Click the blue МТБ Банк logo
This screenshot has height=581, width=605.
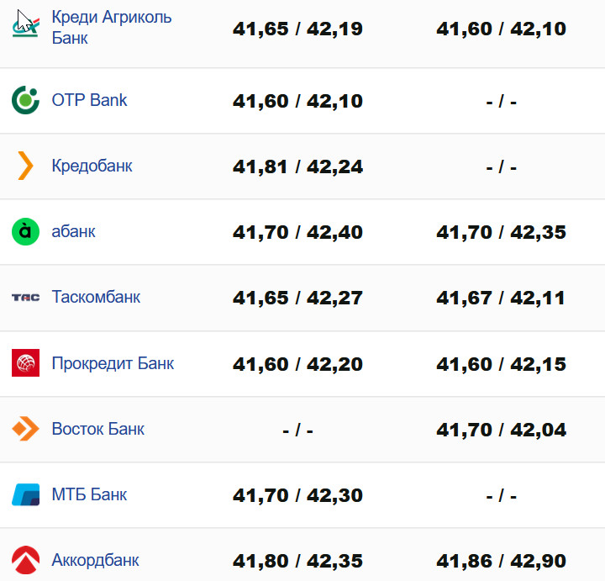coord(25,494)
